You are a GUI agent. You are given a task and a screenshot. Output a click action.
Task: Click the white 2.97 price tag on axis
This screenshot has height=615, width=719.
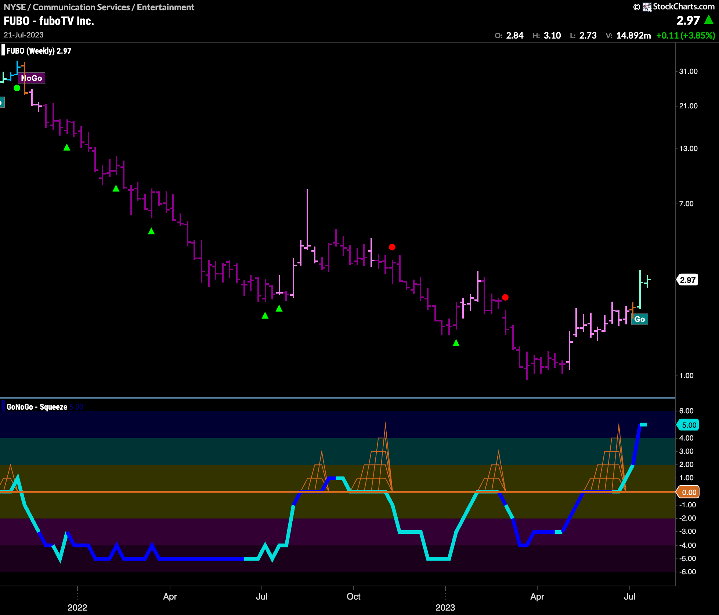tap(687, 280)
